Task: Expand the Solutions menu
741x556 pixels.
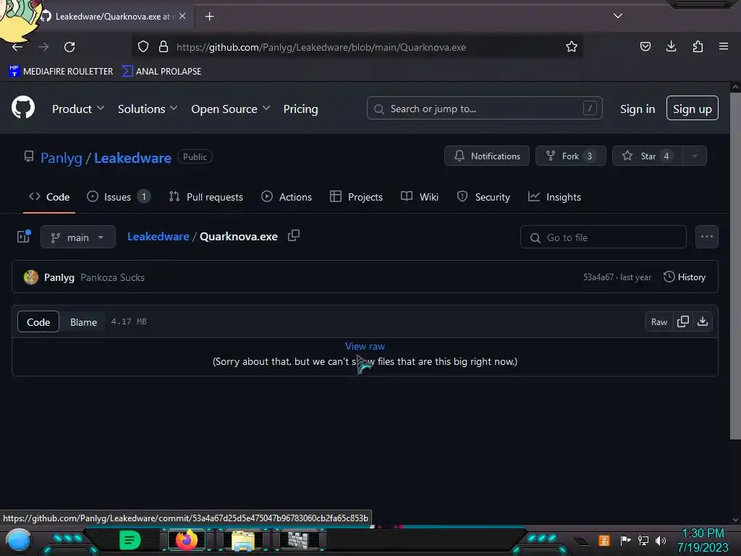Action: click(148, 109)
